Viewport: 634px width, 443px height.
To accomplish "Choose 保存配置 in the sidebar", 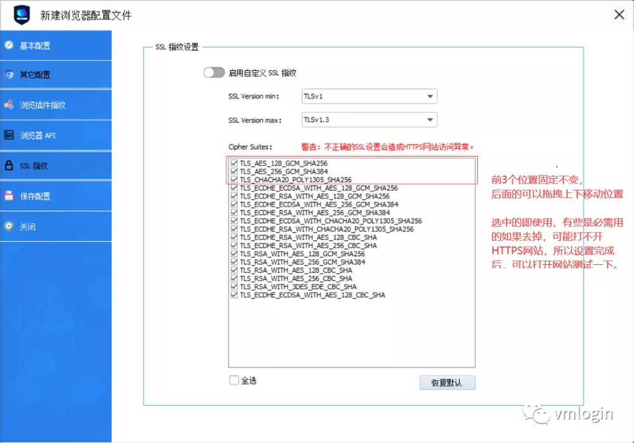I will click(x=56, y=196).
